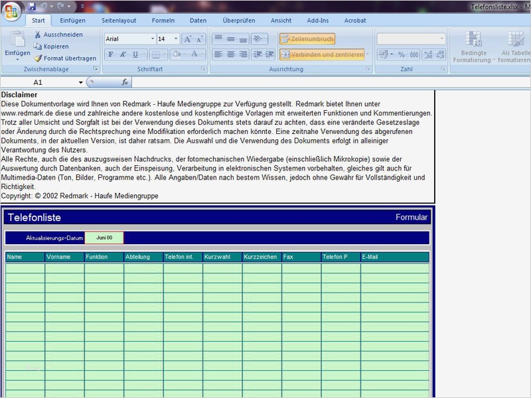Toggle bold formatting with the F icon
This screenshot has width=531, height=398.
tap(111, 54)
